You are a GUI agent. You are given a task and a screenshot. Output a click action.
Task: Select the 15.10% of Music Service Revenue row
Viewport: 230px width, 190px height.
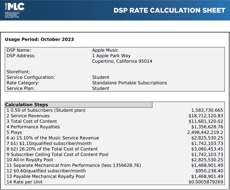pos(53,138)
